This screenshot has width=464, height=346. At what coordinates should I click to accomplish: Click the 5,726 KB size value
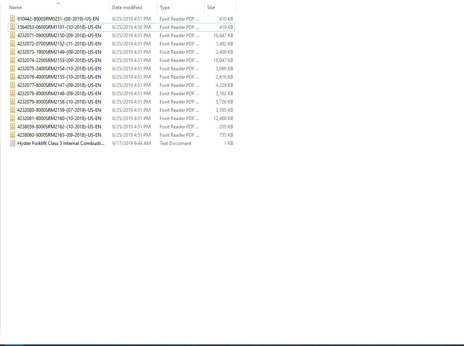224,102
